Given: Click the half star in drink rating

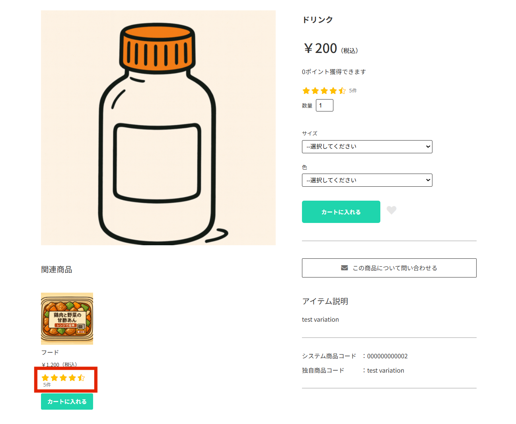Looking at the screenshot, I should [342, 91].
